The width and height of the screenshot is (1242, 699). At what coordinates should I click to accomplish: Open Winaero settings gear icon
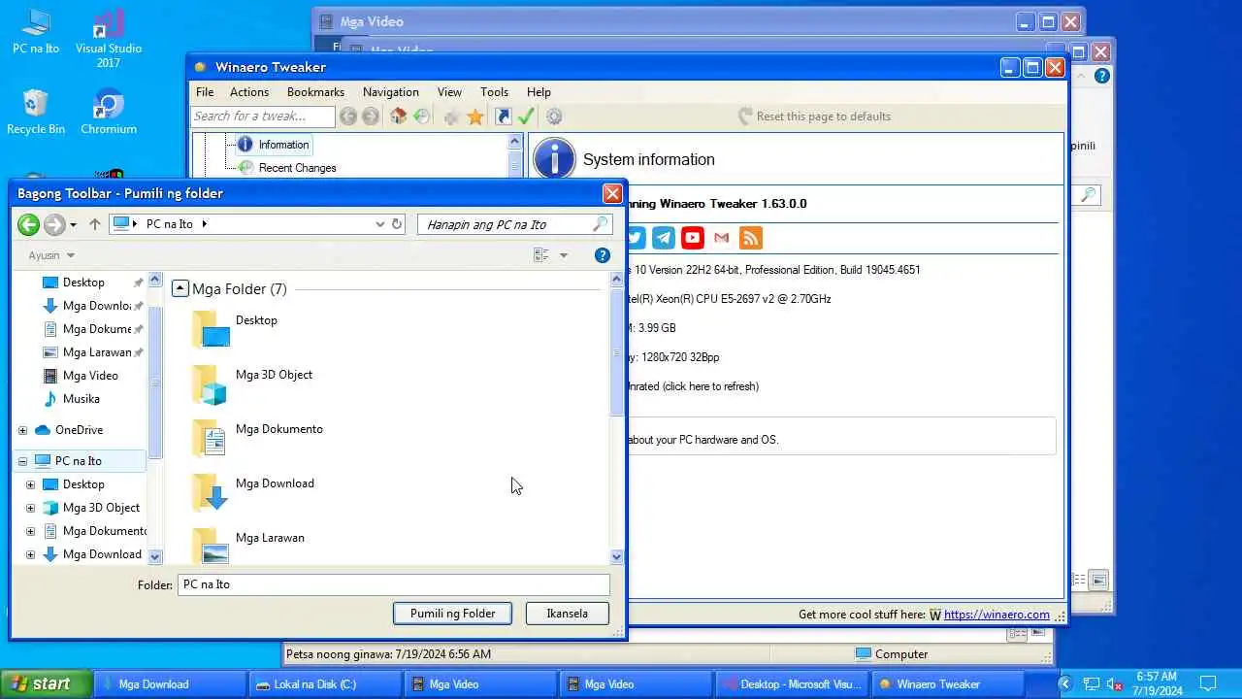coord(554,116)
